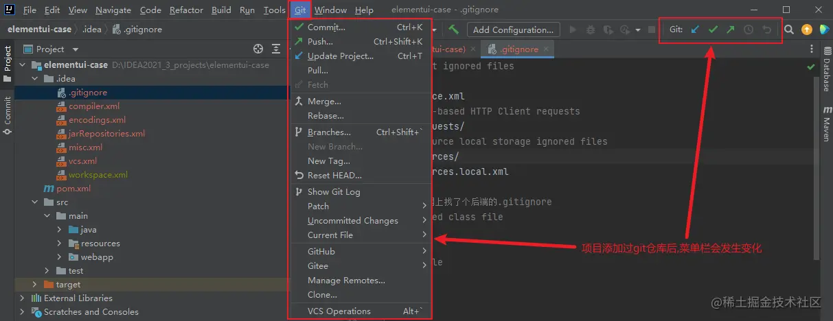Select Show Git Log entry
The image size is (833, 321).
(x=360, y=192)
